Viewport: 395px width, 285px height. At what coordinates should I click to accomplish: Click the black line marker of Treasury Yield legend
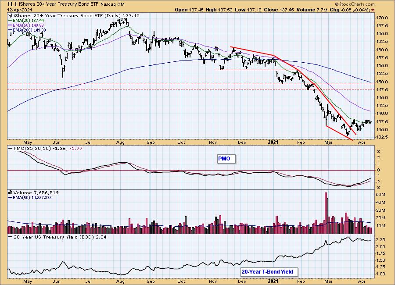tap(11, 237)
